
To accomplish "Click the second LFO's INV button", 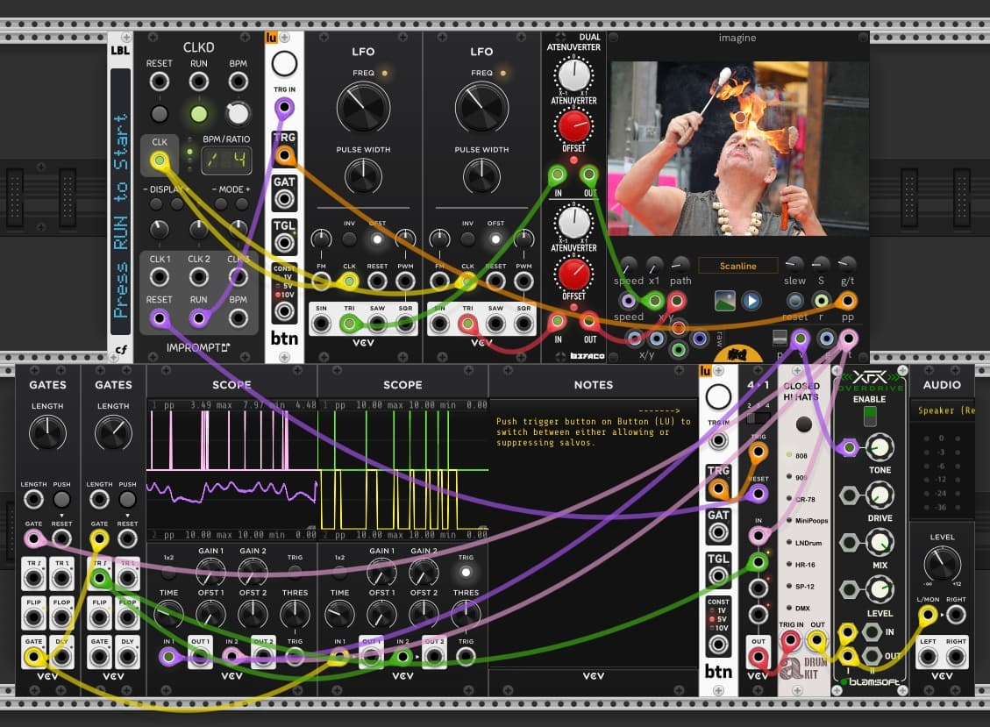I will [x=467, y=239].
